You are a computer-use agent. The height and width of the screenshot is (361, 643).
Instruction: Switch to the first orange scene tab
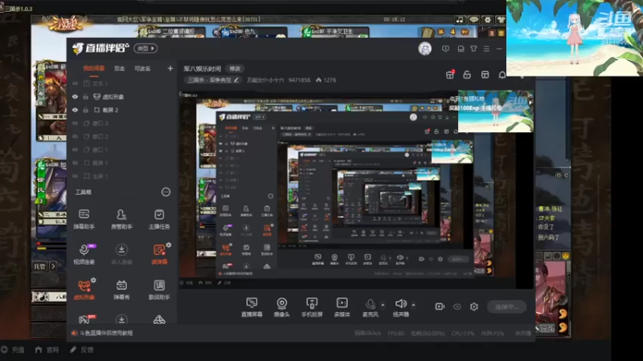click(x=94, y=69)
